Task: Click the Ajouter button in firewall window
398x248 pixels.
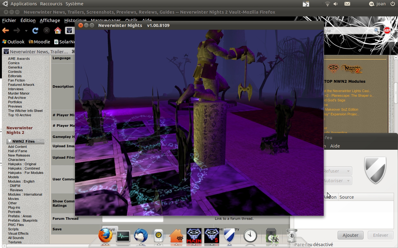Action: [350, 235]
